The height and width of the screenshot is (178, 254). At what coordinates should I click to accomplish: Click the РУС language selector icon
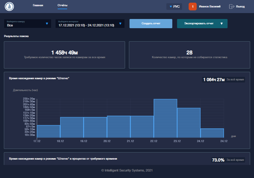[171, 6]
